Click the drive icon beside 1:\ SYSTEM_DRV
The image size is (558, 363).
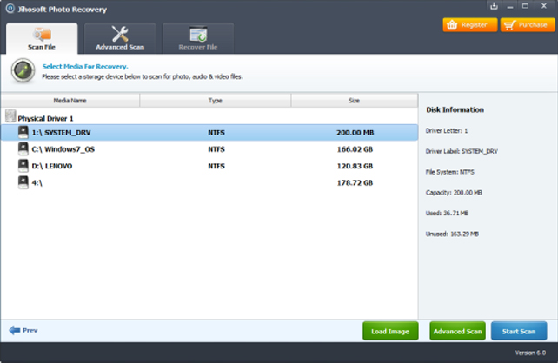pos(23,133)
